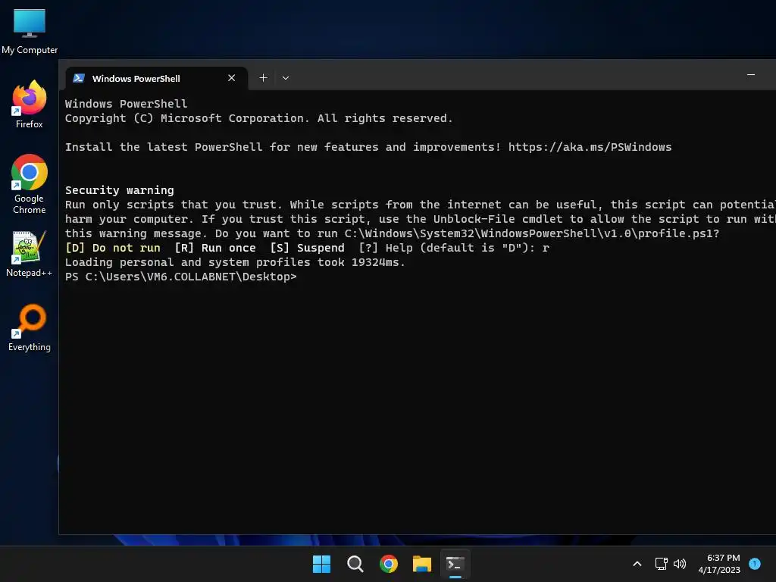Minimize the terminal window
Image resolution: width=776 pixels, height=582 pixels.
point(751,75)
